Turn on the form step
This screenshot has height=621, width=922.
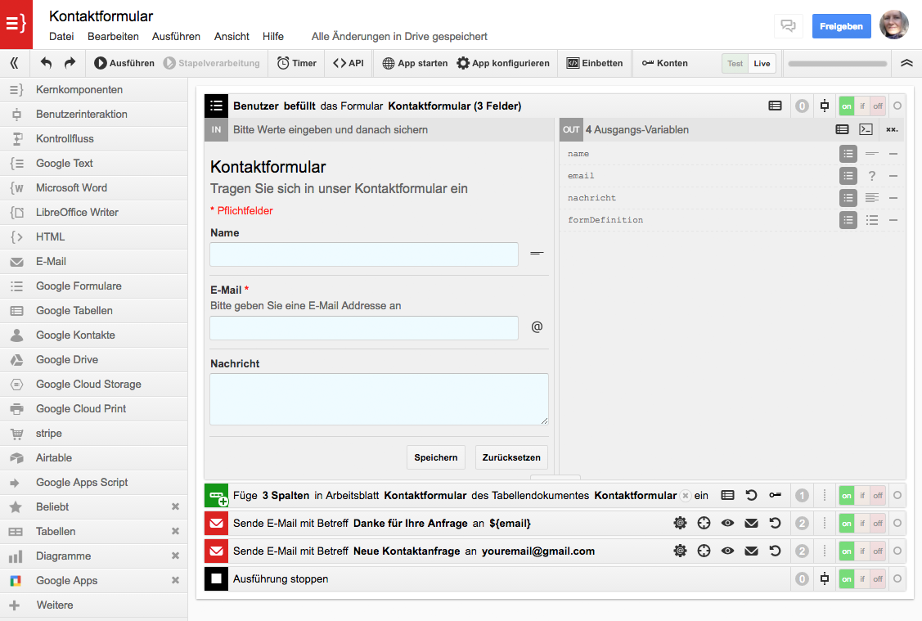[x=846, y=106]
